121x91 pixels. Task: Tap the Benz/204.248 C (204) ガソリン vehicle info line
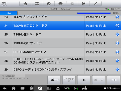point(15,78)
